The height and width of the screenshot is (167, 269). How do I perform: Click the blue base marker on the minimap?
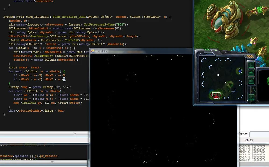point(240,71)
